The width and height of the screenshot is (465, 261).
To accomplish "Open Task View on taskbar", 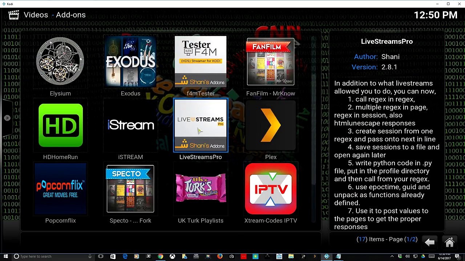I will tap(101, 256).
